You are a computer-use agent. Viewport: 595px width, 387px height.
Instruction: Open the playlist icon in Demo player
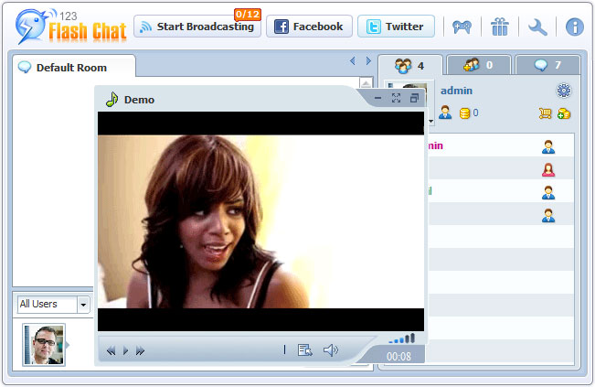click(305, 349)
